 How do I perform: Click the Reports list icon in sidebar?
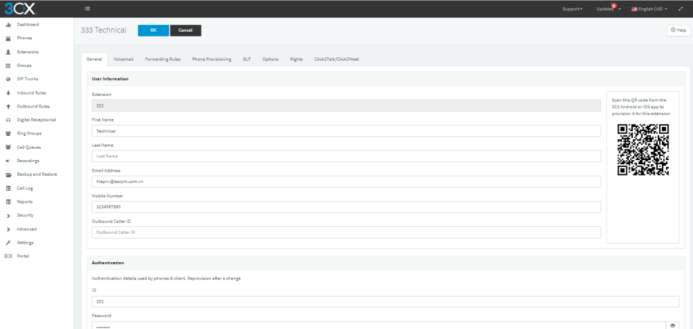(x=8, y=202)
